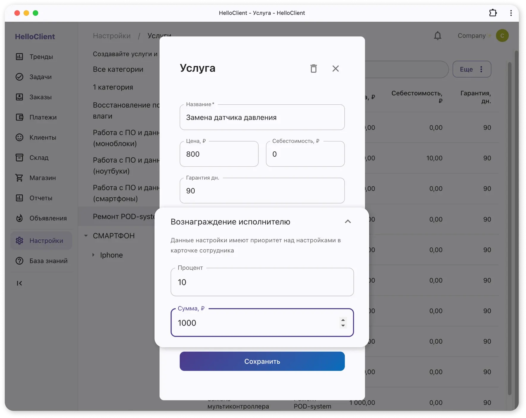Image resolution: width=526 pixels, height=418 pixels.
Task: Open the Еще dropdown menu
Action: [x=472, y=69]
